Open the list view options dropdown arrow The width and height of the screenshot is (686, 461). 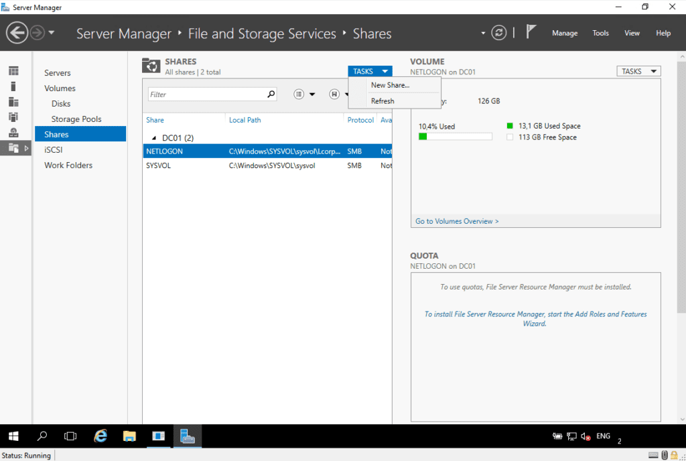(x=312, y=94)
